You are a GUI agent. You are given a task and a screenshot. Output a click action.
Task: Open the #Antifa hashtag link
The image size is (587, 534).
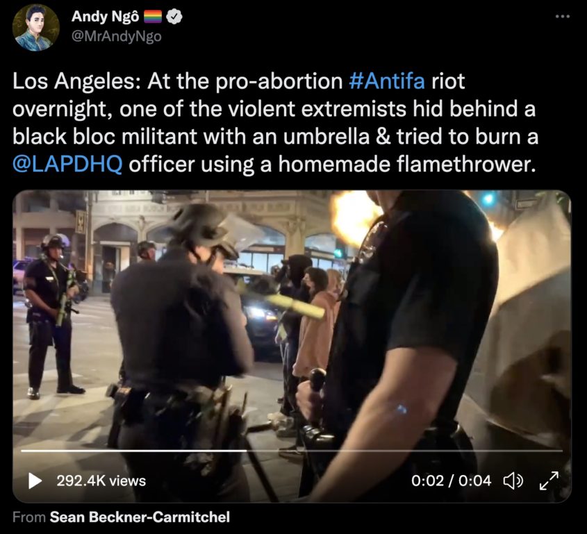click(387, 81)
